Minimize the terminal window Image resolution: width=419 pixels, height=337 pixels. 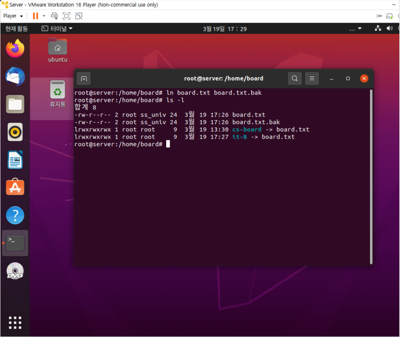332,79
